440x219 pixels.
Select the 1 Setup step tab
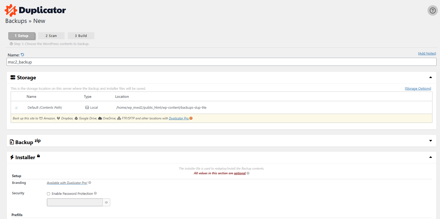coord(22,36)
